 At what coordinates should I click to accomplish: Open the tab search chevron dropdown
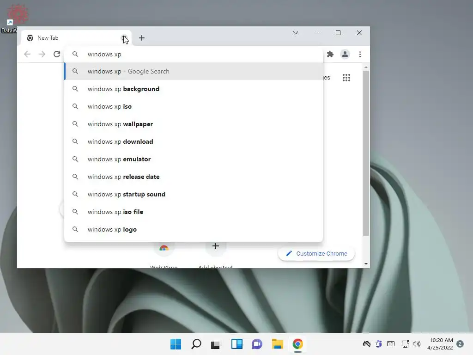[296, 33]
